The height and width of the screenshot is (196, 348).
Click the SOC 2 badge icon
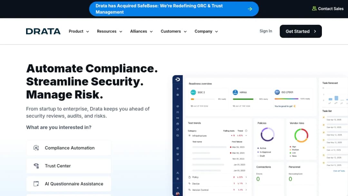pyautogui.click(x=193, y=92)
